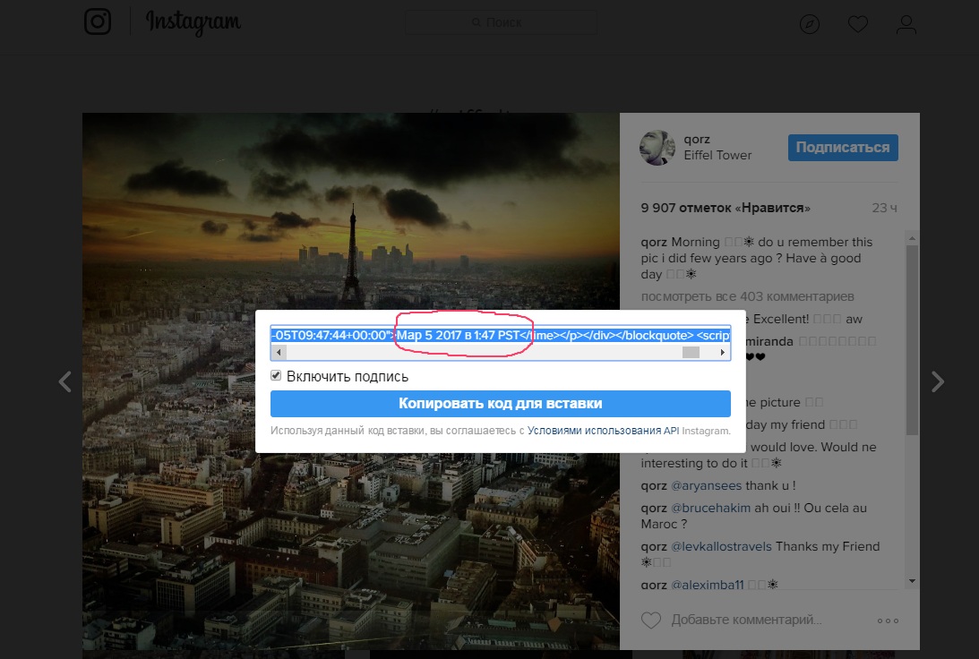Open the Instagram wordmark home link
979x659 pixels.
pyautogui.click(x=193, y=23)
